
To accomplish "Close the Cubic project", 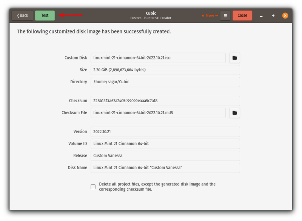I will pyautogui.click(x=242, y=16).
